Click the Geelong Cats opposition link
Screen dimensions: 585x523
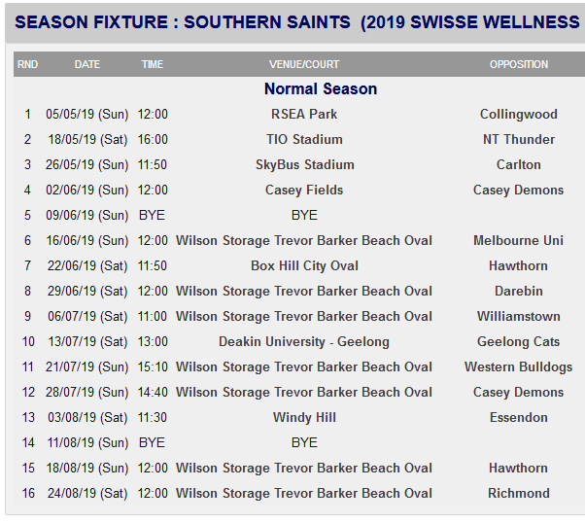(x=519, y=341)
